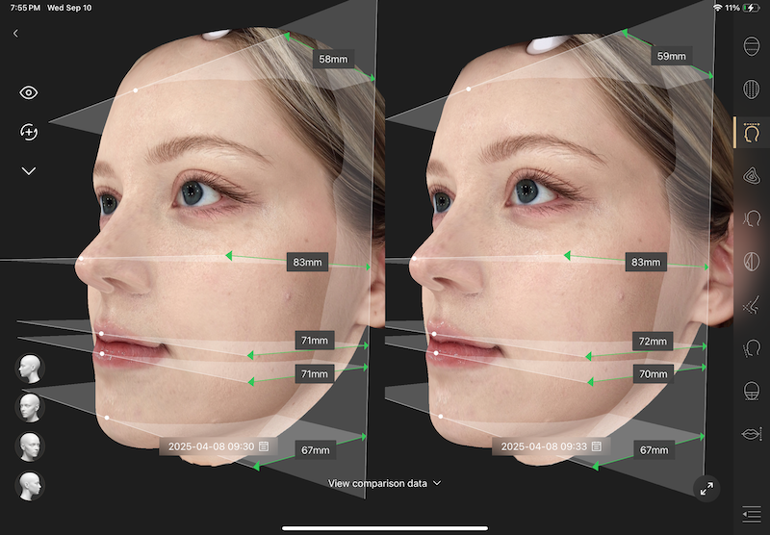
Task: Click the 72mm measurement label
Action: coord(653,342)
